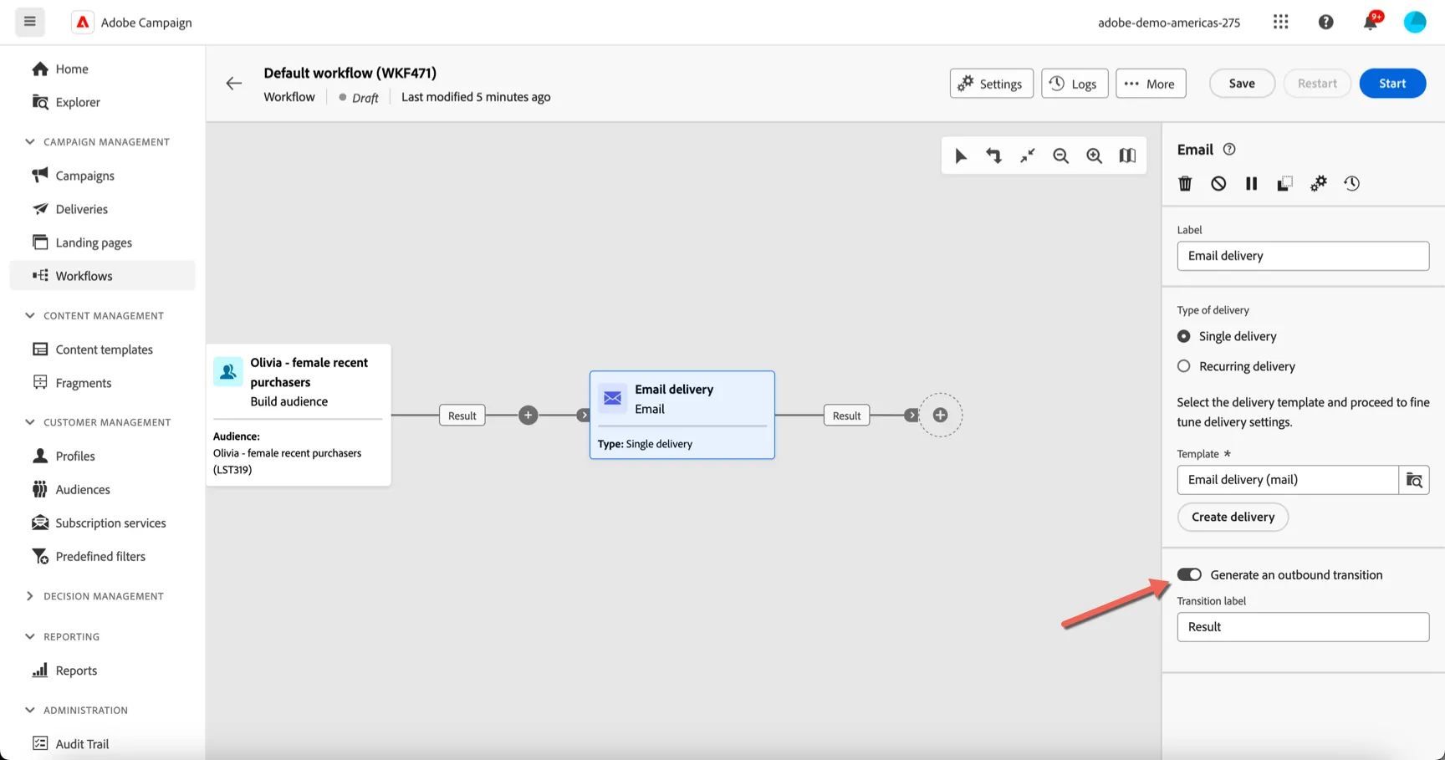Collapse the Content Management section
The height and width of the screenshot is (760, 1445).
[30, 315]
